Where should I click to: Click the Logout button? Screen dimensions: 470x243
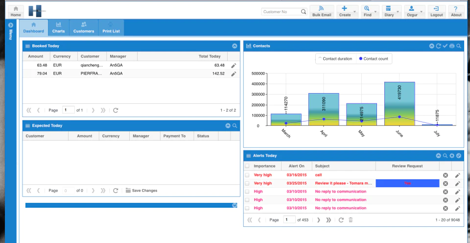(436, 12)
